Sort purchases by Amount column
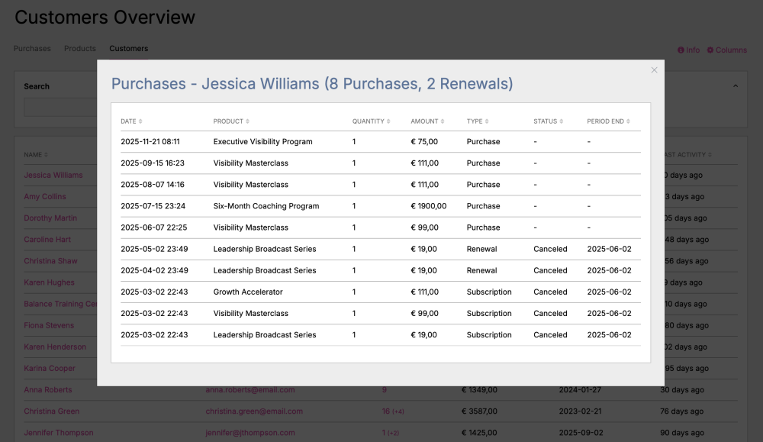 pos(427,121)
